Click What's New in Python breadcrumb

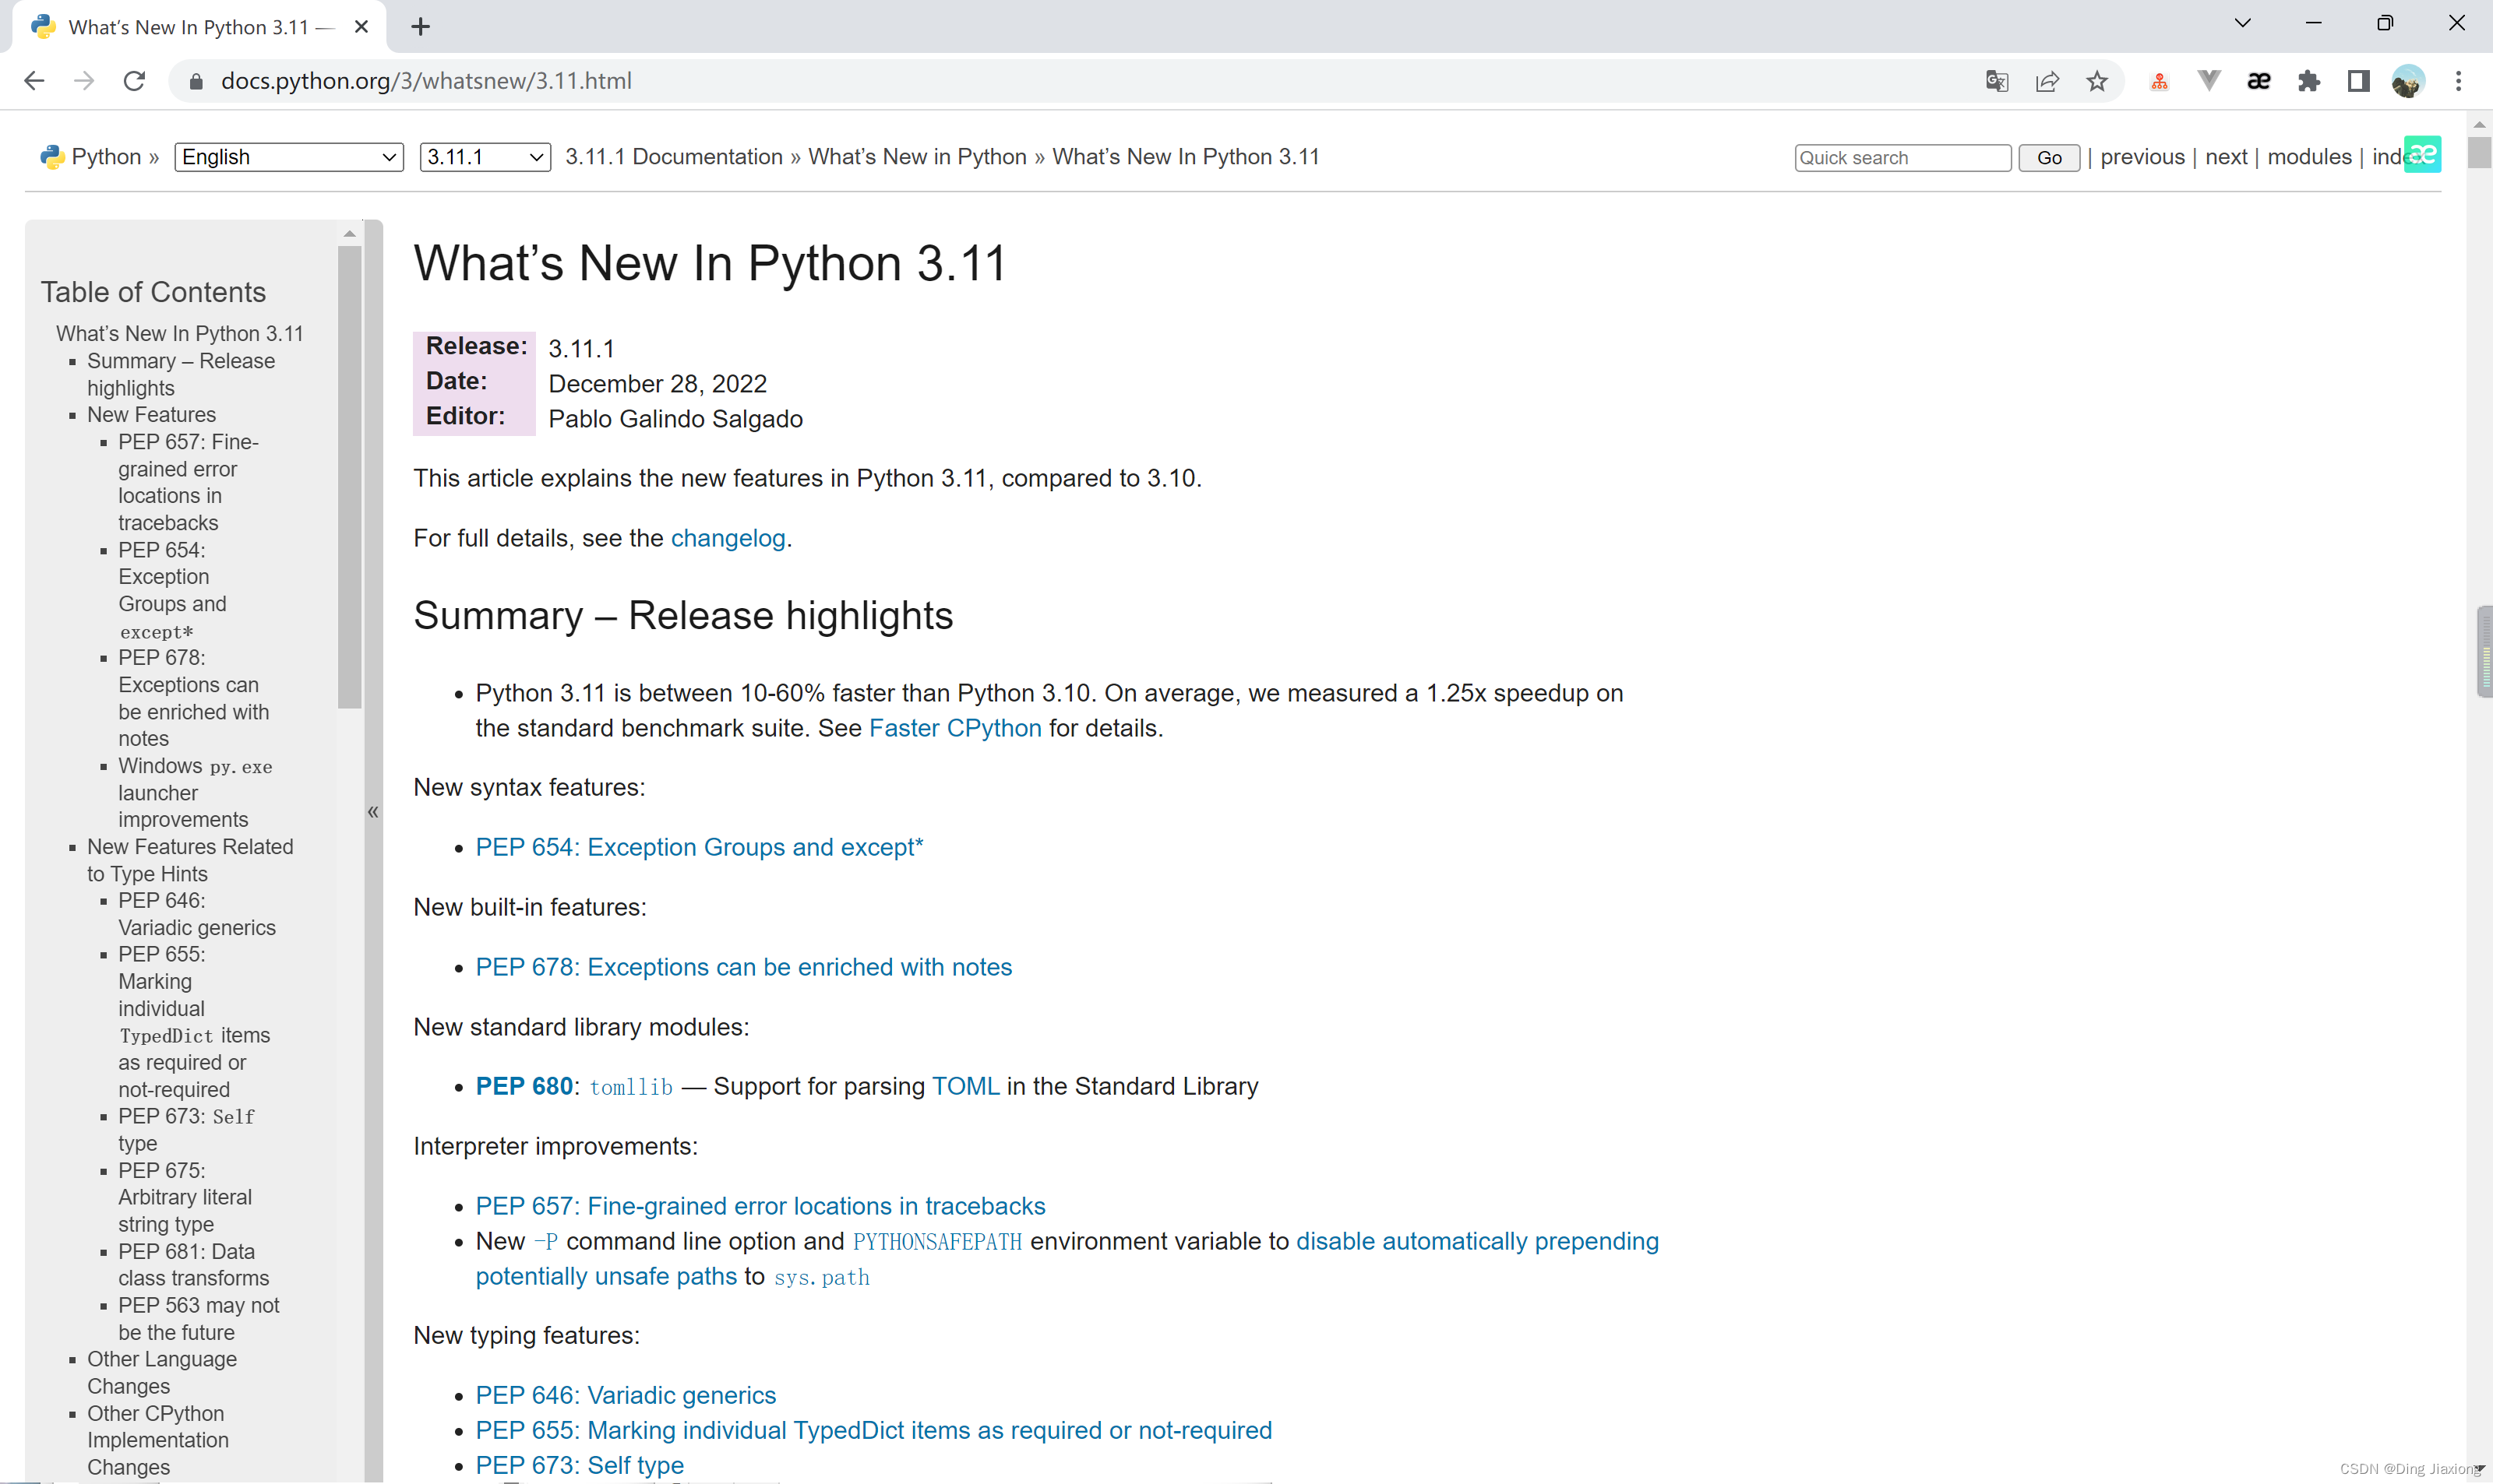918,157
